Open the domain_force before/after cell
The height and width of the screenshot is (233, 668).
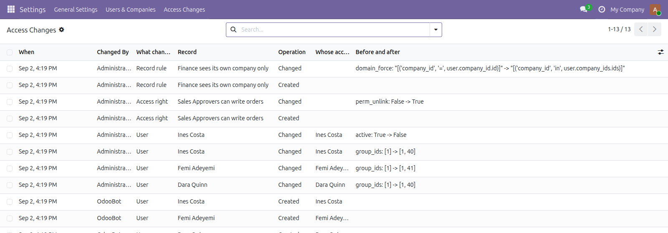point(490,68)
